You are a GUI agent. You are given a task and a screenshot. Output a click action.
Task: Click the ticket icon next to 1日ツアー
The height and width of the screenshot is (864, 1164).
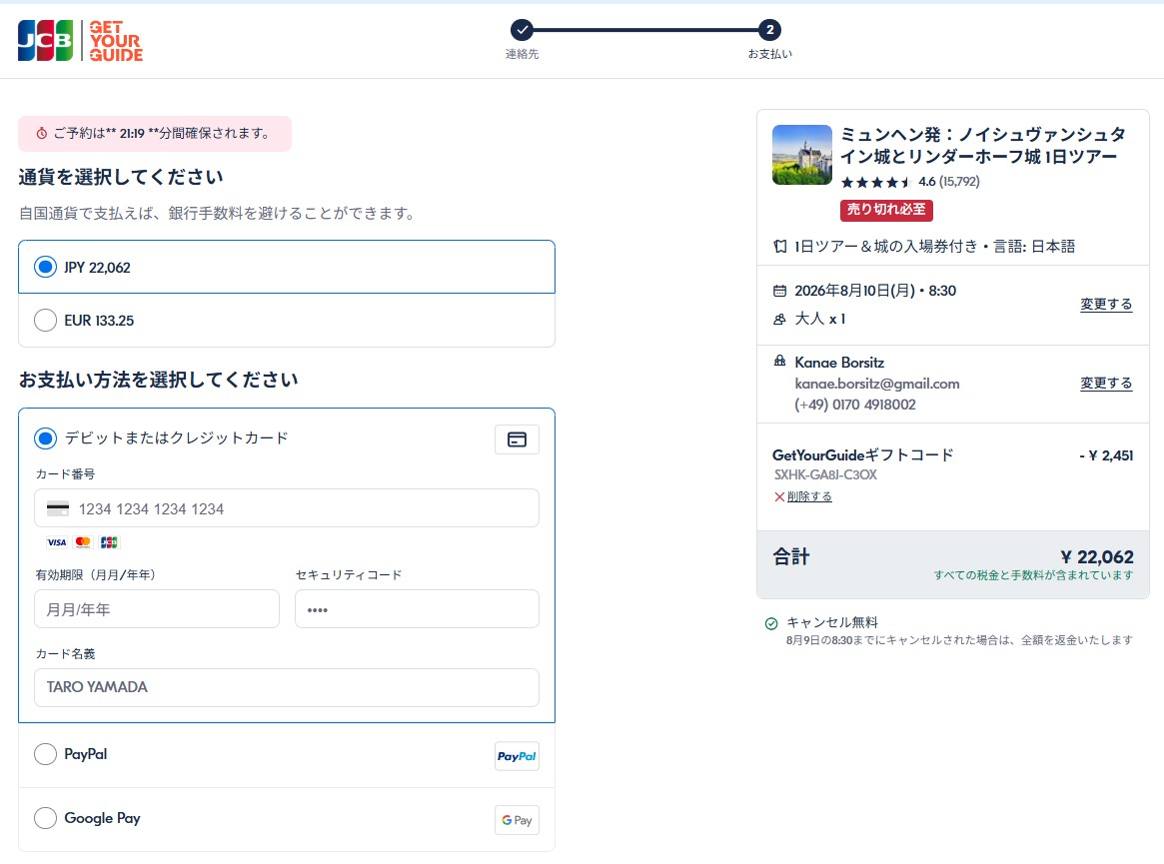(779, 247)
